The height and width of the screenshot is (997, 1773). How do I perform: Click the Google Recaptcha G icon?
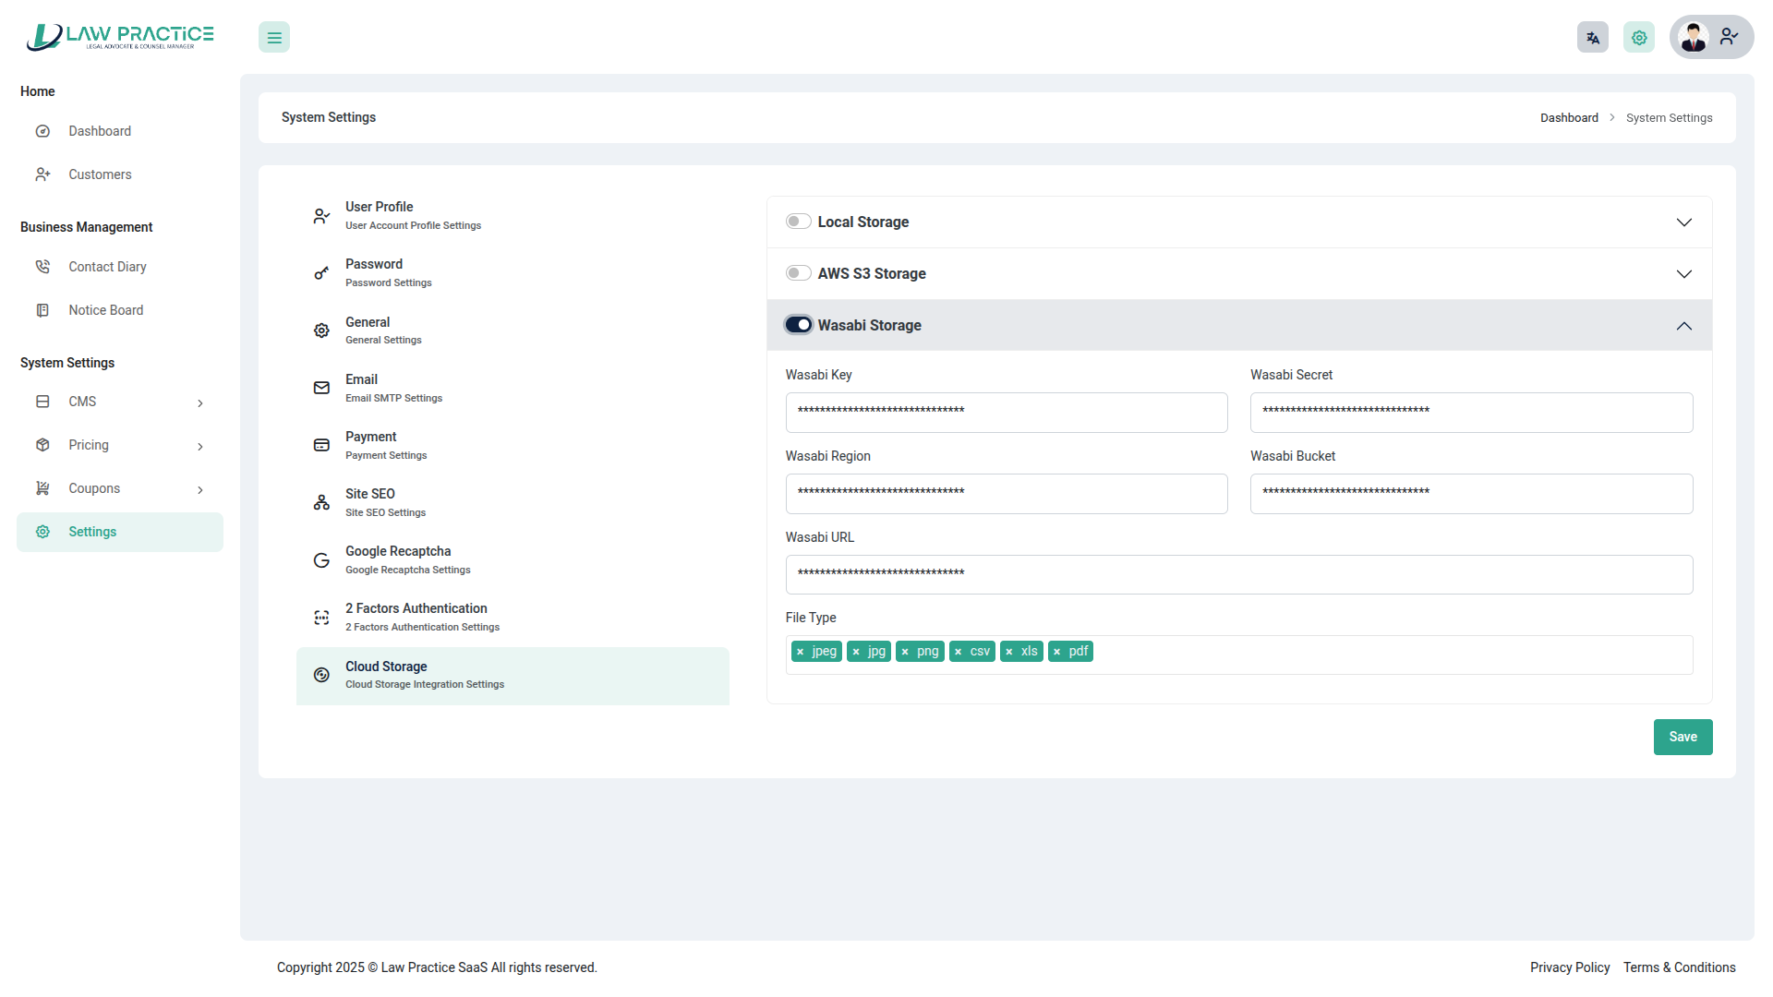(x=321, y=560)
